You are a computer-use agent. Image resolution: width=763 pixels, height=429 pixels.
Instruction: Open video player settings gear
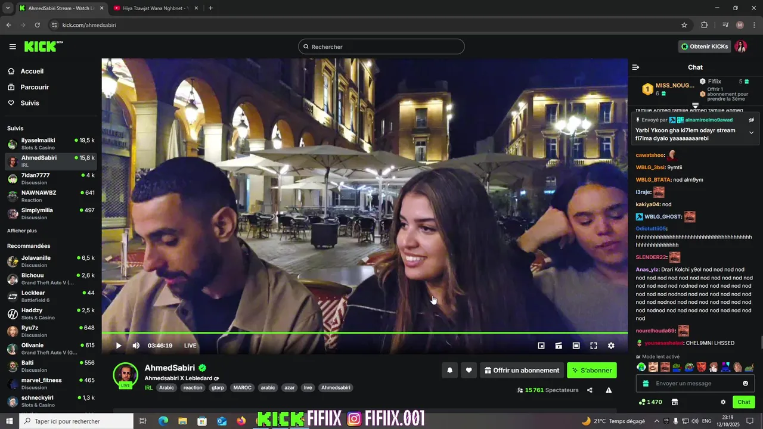click(x=611, y=346)
